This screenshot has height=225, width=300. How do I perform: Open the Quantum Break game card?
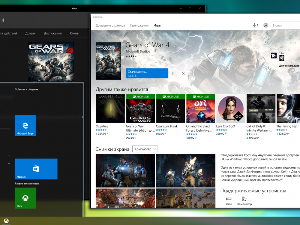(x=171, y=115)
